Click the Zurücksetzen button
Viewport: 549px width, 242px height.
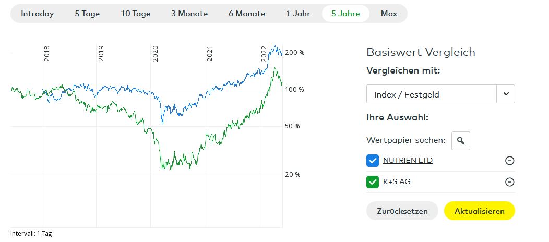tap(402, 211)
